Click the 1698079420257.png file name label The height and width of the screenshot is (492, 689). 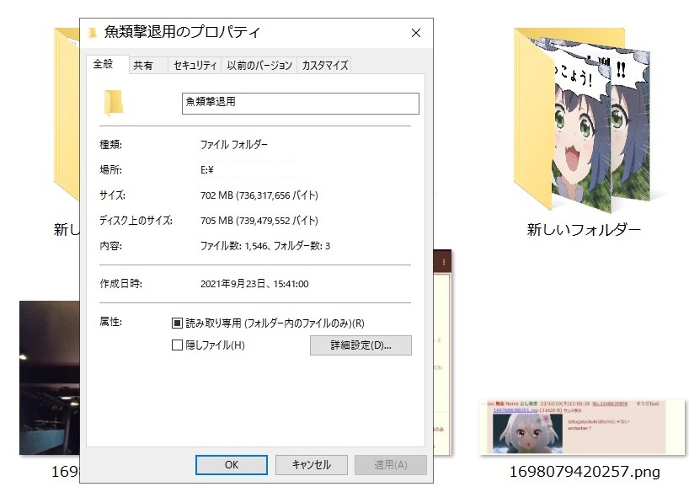tap(584, 471)
